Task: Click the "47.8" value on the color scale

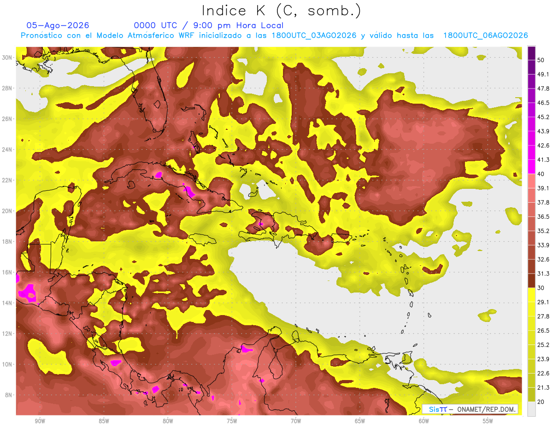Action: 544,88
